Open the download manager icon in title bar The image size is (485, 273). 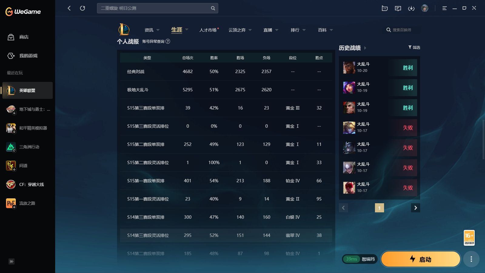411,8
